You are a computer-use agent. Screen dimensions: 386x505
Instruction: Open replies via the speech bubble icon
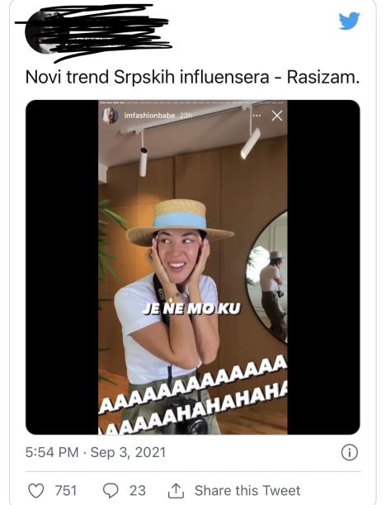pyautogui.click(x=111, y=490)
